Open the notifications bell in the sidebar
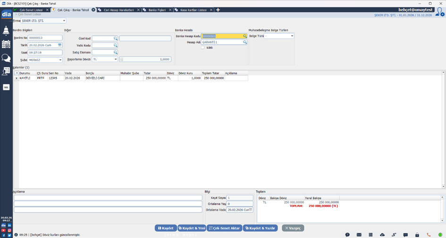Viewport: 446px width, 238px height. pos(6,31)
